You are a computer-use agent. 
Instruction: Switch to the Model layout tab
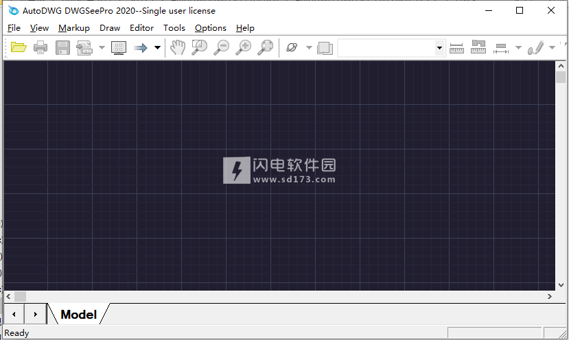pyautogui.click(x=79, y=314)
